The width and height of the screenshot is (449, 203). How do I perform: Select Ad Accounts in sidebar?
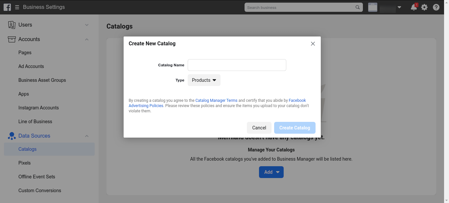tap(31, 66)
